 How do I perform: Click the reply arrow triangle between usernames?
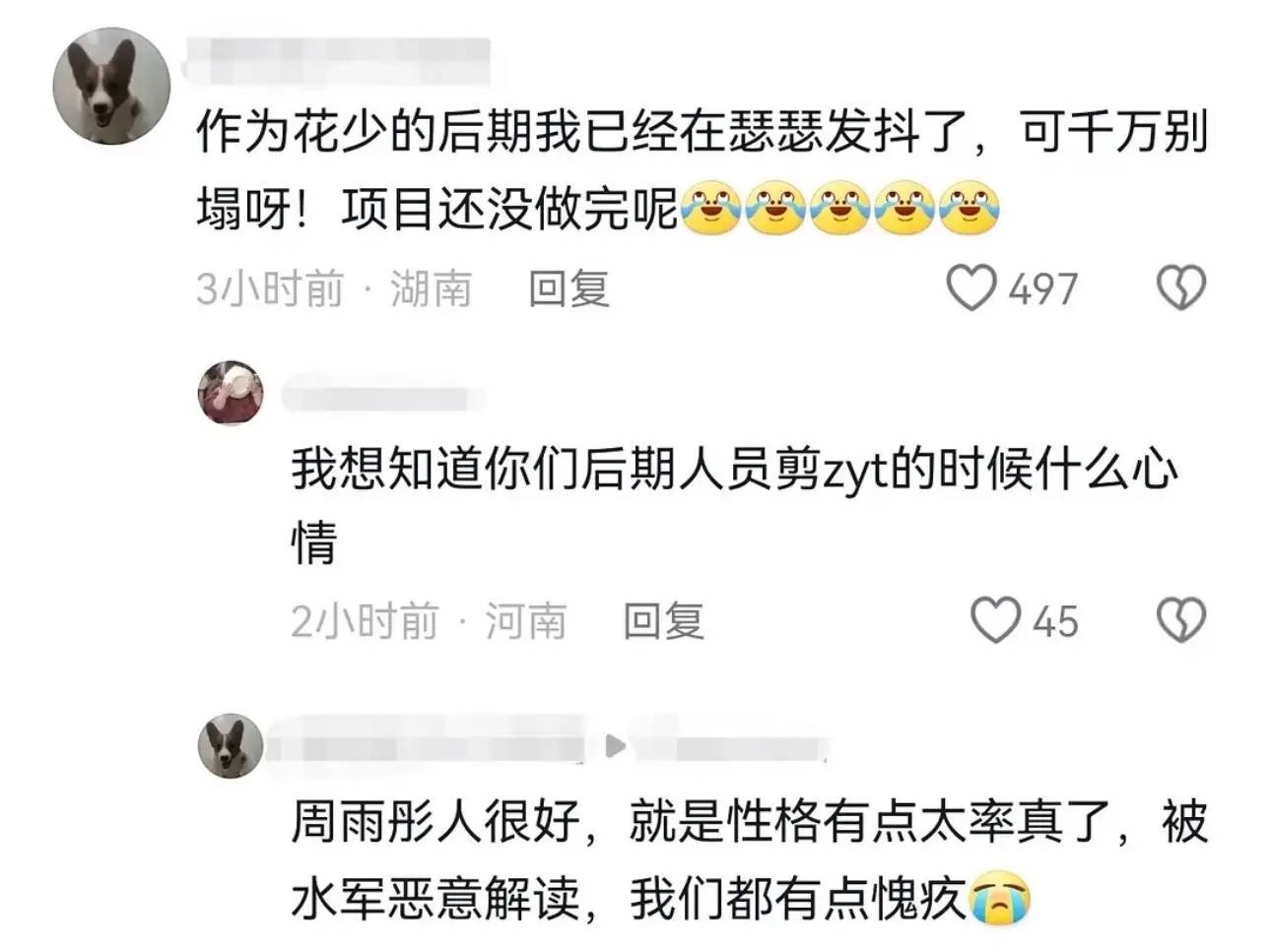pos(615,746)
